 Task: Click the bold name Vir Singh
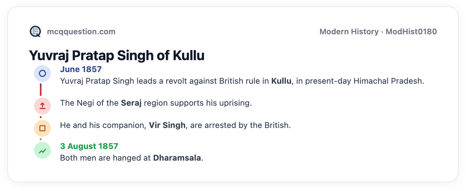167,125
